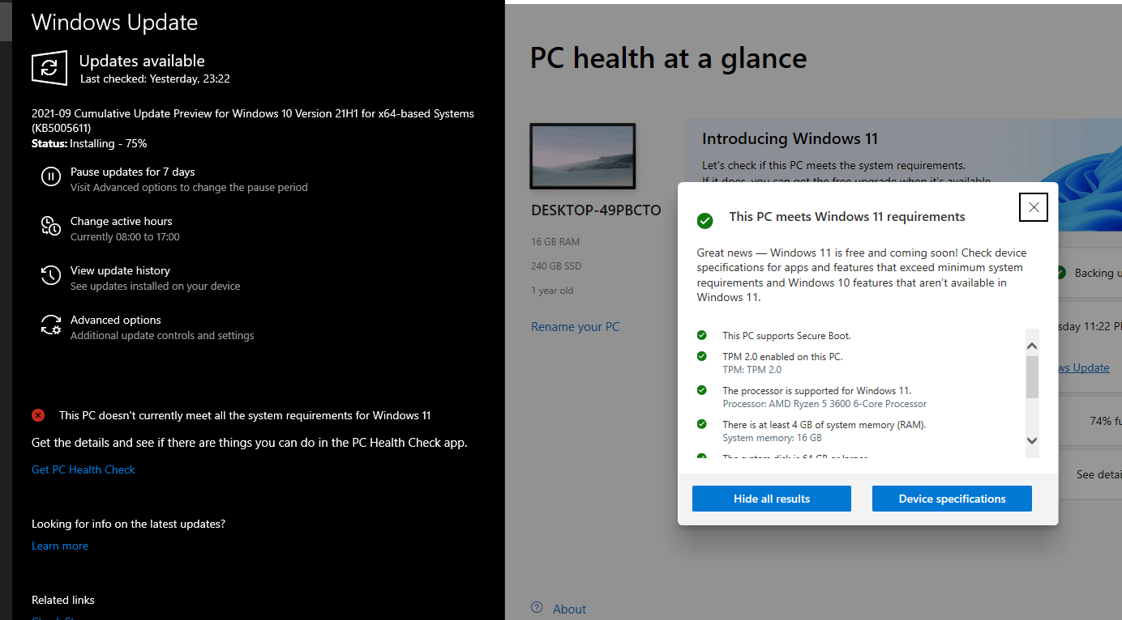
Task: Click the DESKTOP-49PBCTO device thumbnail
Action: [x=582, y=155]
